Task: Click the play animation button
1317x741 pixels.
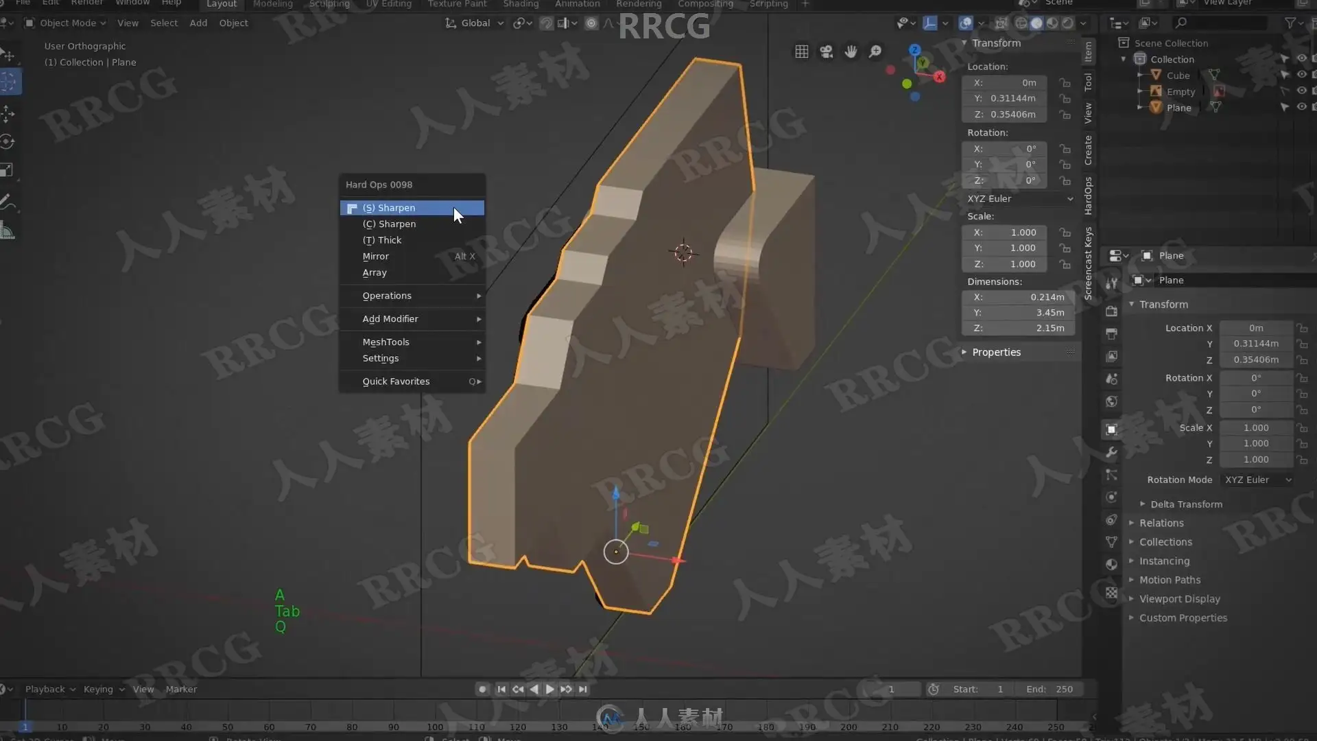Action: pyautogui.click(x=549, y=689)
